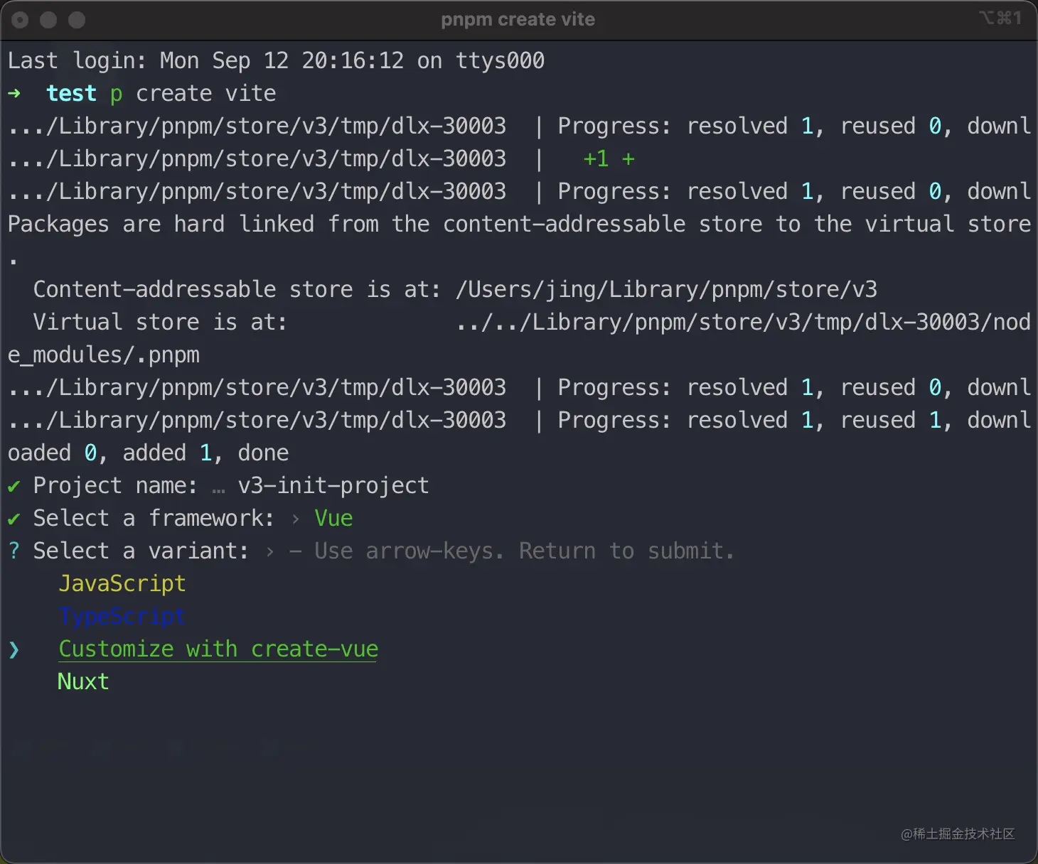Select the Nuxt variant option
The image size is (1038, 864).
point(83,681)
